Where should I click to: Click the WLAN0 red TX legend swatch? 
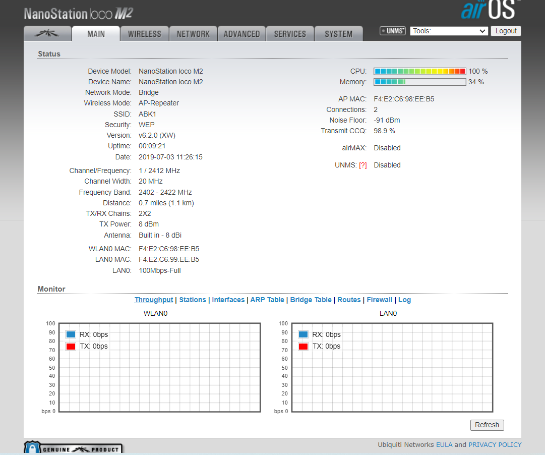[71, 347]
